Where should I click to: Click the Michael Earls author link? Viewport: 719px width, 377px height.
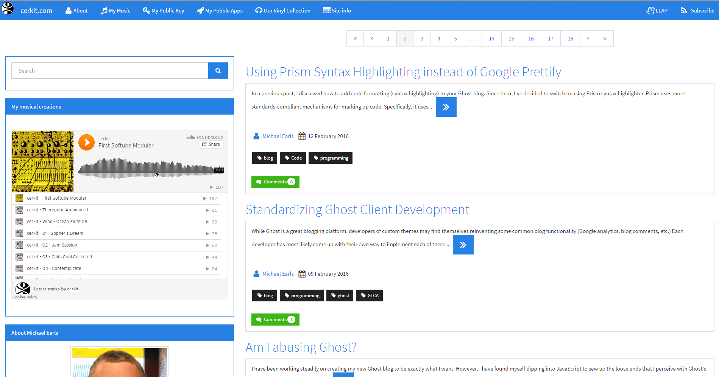pyautogui.click(x=278, y=136)
